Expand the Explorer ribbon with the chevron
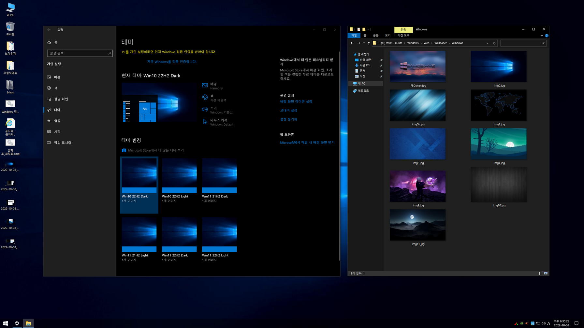 click(x=542, y=35)
